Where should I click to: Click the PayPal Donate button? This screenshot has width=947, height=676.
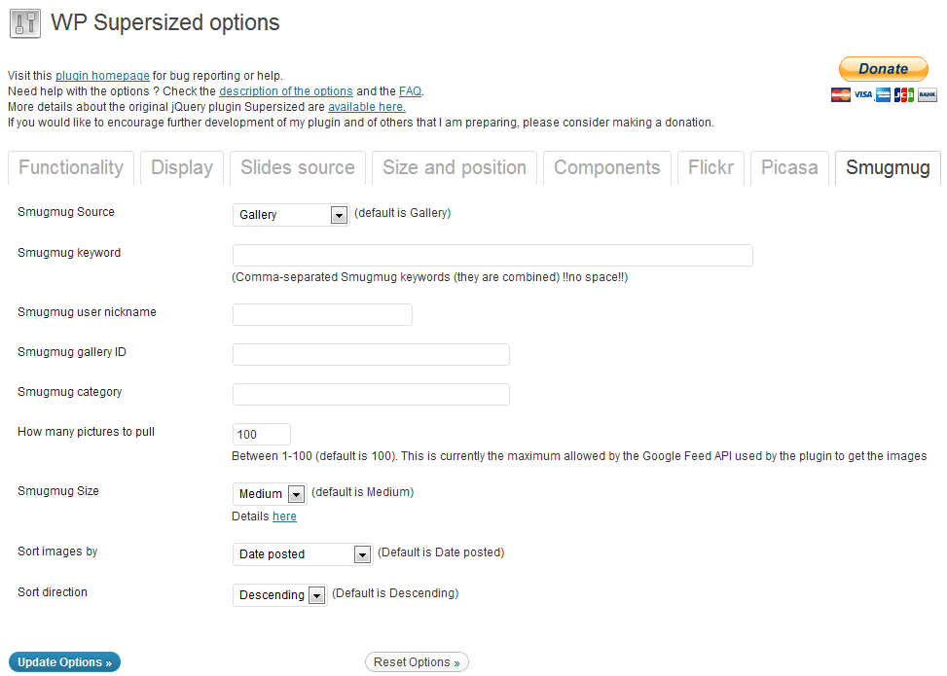883,69
